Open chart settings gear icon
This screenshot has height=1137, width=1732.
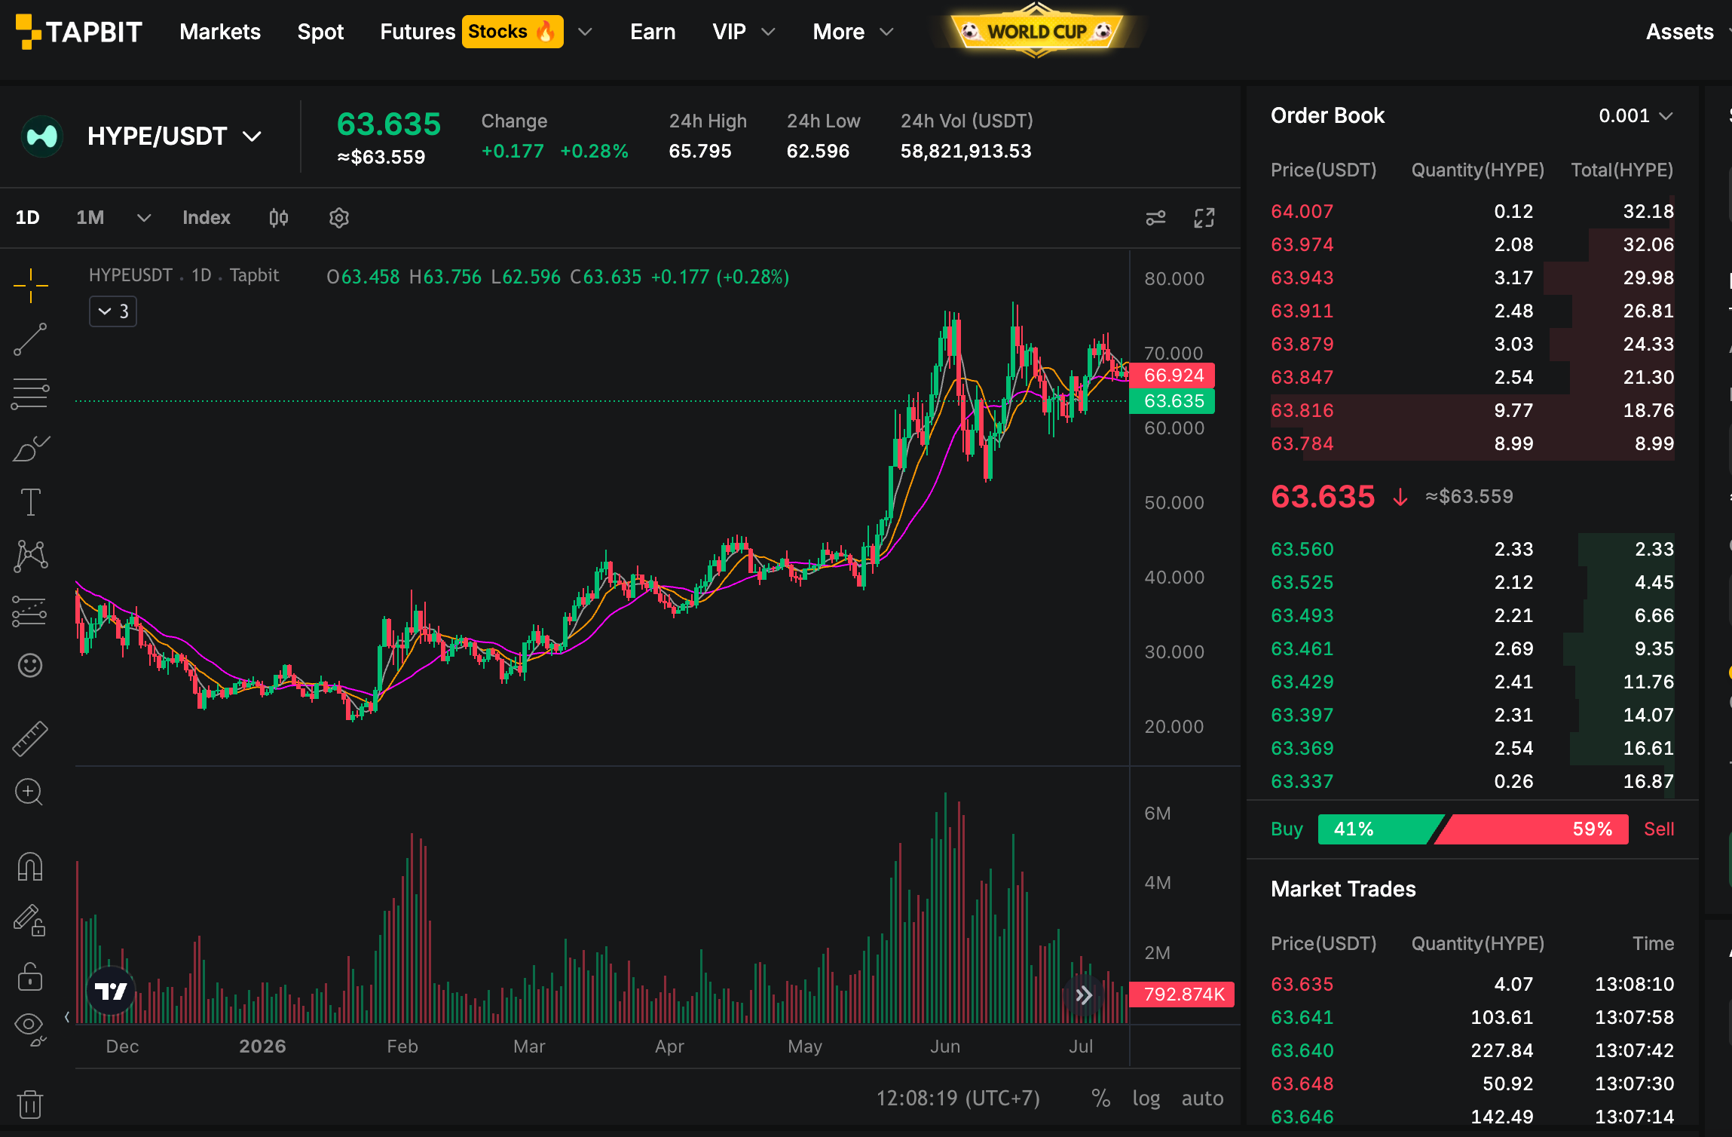click(x=339, y=218)
